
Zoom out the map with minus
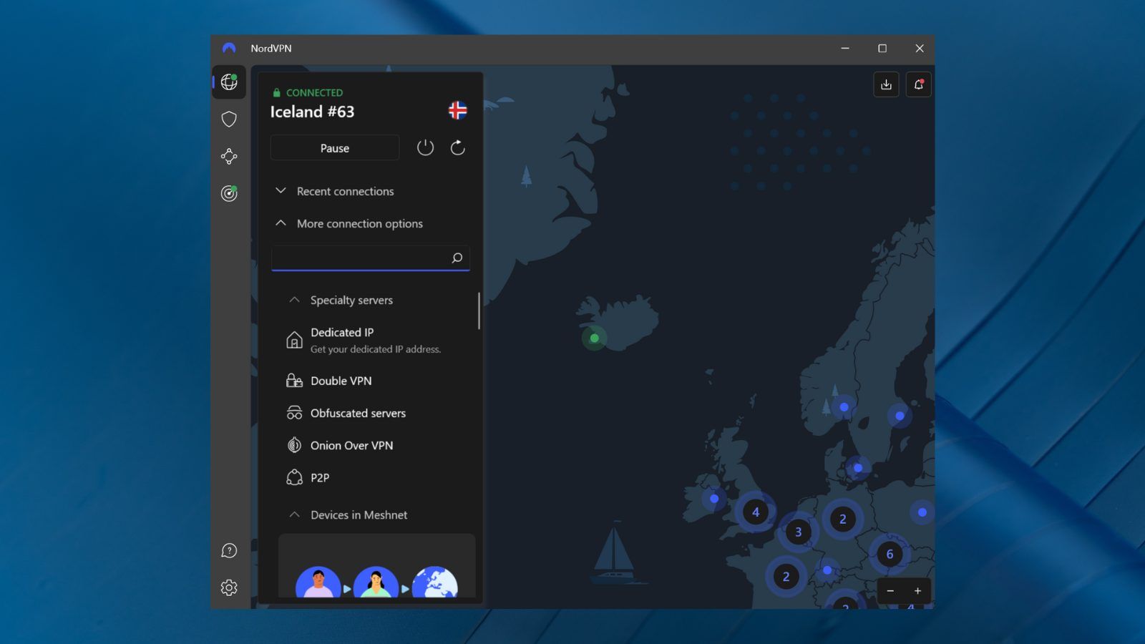(890, 591)
